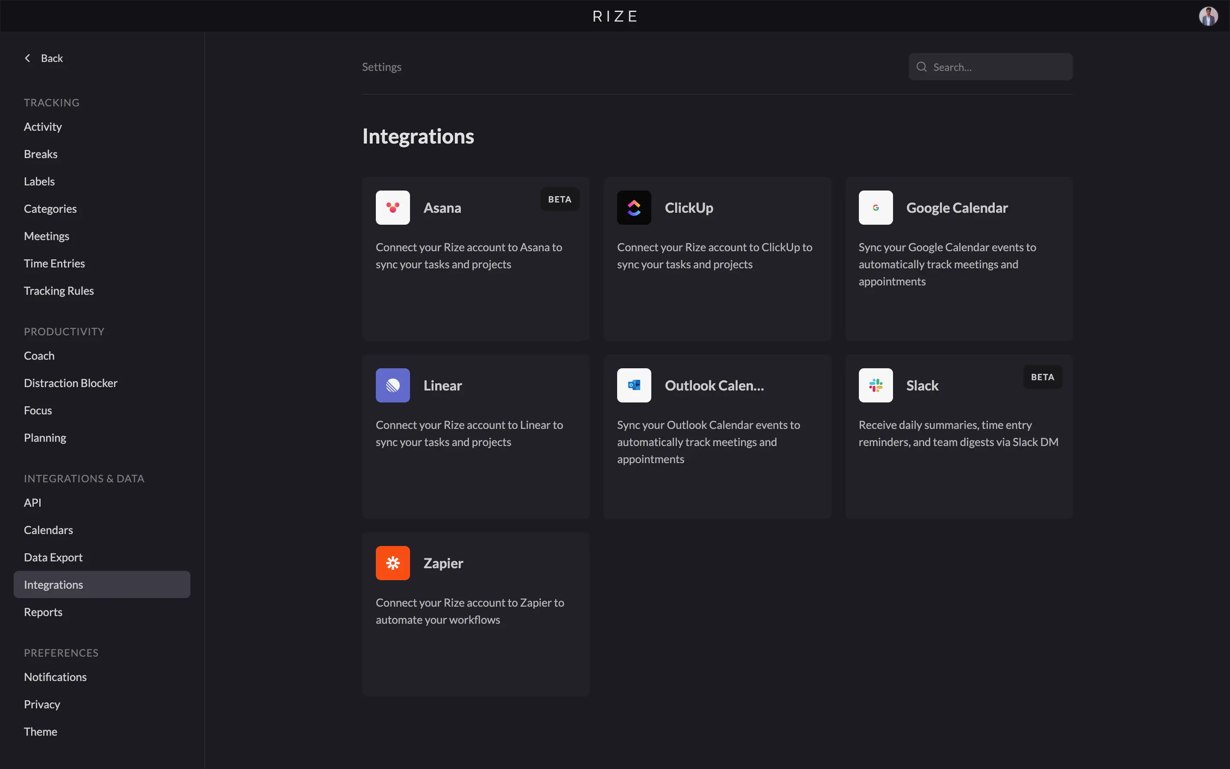This screenshot has height=769, width=1230.
Task: Click the Outlook Calendar logo icon
Action: pos(634,385)
